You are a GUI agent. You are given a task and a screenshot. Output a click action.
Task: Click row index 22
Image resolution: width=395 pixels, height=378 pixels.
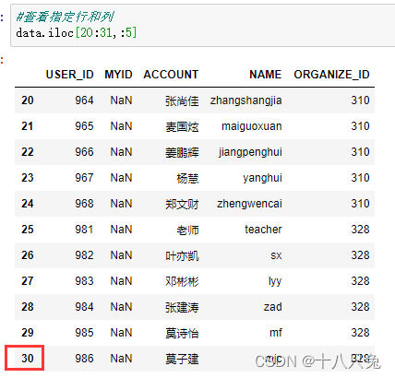(28, 152)
